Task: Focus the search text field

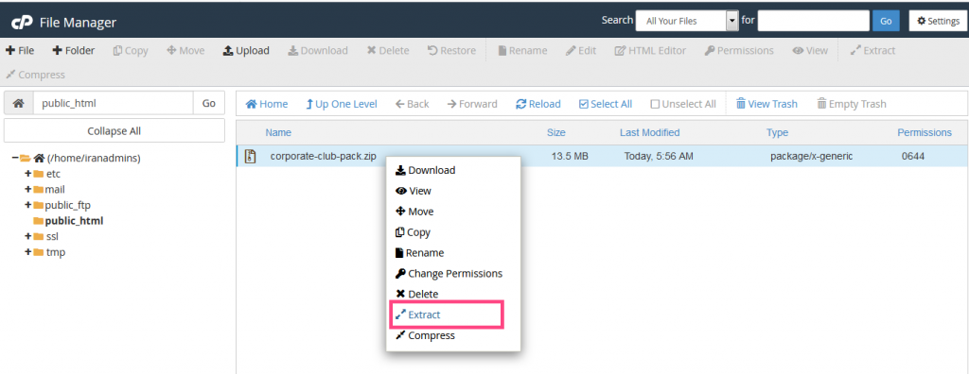Action: pos(813,21)
